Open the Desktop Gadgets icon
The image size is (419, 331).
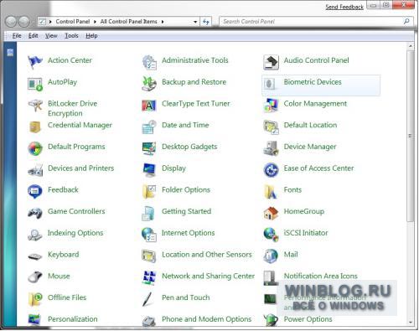pos(149,148)
